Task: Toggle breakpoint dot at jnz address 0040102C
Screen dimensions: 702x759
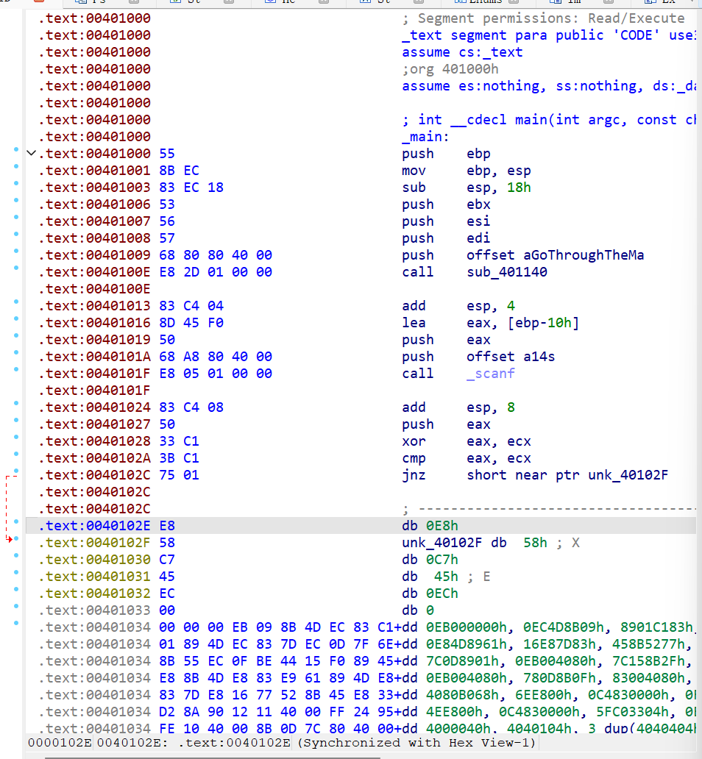Action: tap(16, 471)
